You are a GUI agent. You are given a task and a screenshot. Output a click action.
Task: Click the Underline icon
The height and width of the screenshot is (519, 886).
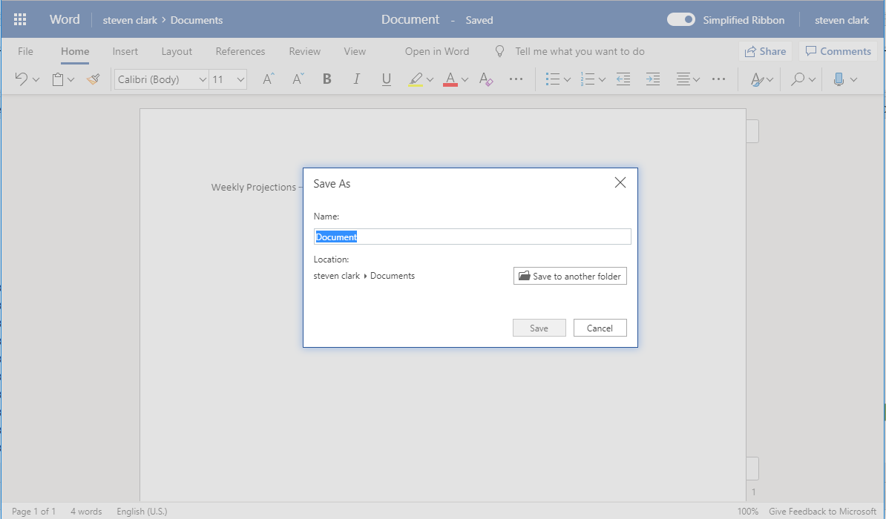click(x=386, y=79)
